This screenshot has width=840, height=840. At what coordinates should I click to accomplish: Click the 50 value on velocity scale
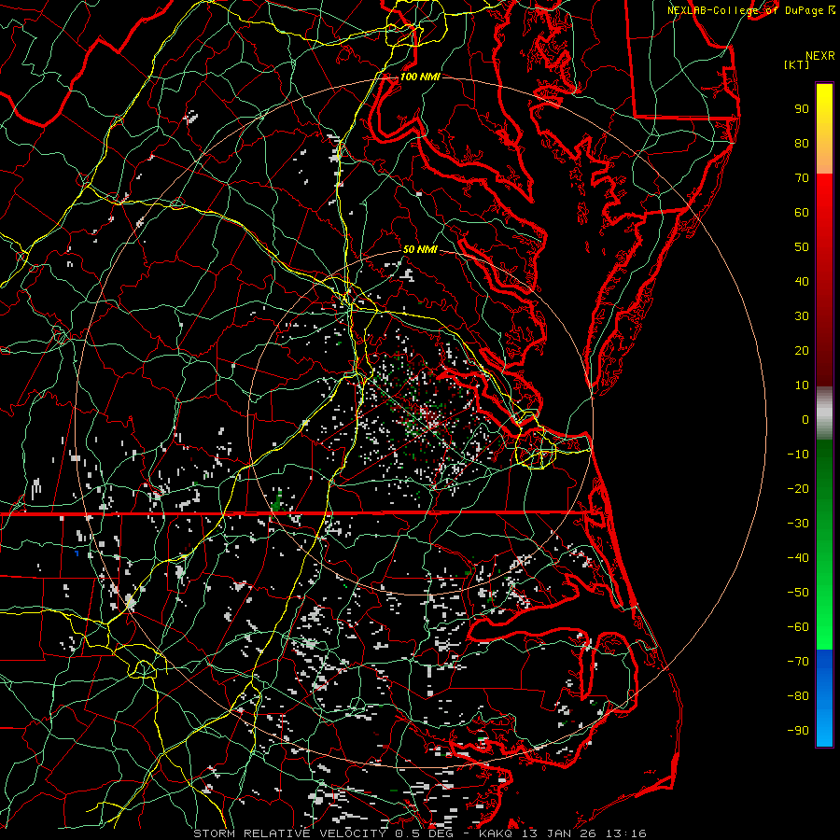pos(802,247)
